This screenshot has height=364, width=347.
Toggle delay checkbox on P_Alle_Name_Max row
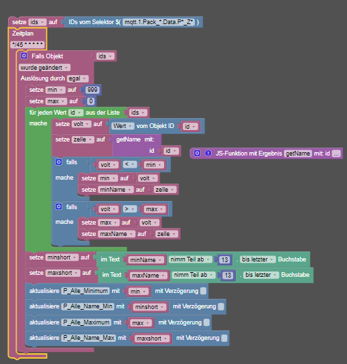click(x=224, y=338)
